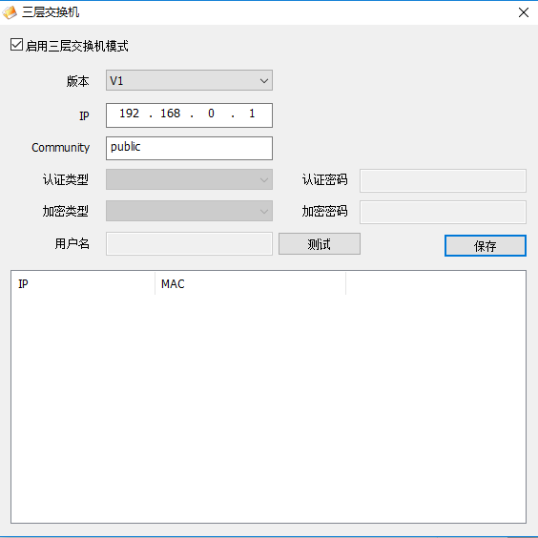Viewport: 538px width, 538px height.
Task: Click the 保存 button
Action: pos(486,246)
